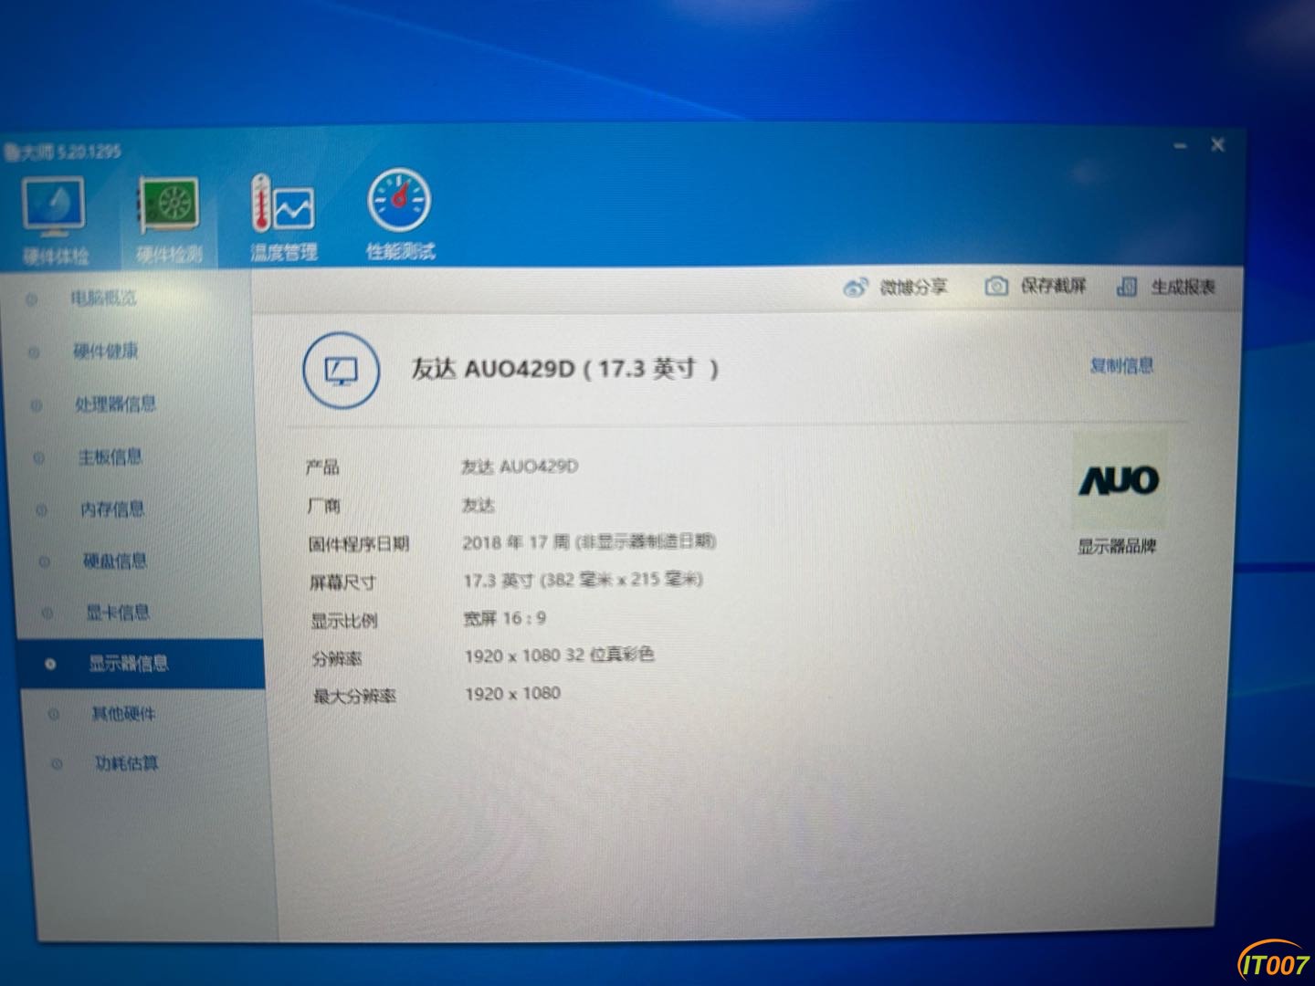Select 显卡信息 in the sidebar
Viewport: 1315px width, 986px height.
click(x=118, y=612)
